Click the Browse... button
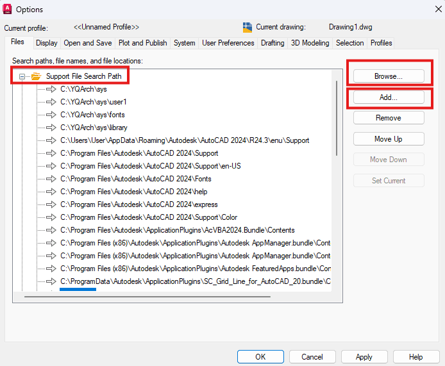The width and height of the screenshot is (445, 366). [x=389, y=76]
